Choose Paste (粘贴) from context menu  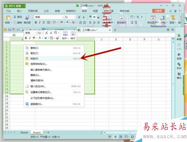(54, 59)
